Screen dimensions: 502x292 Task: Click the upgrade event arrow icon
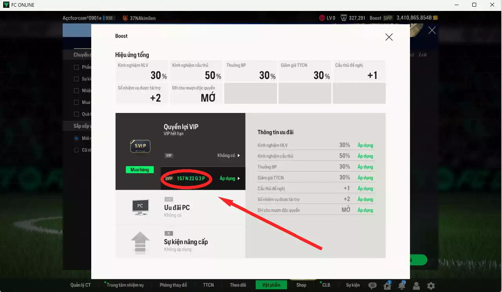[140, 242]
